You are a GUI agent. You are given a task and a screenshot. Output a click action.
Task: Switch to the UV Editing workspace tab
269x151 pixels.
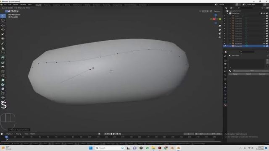click(66, 5)
